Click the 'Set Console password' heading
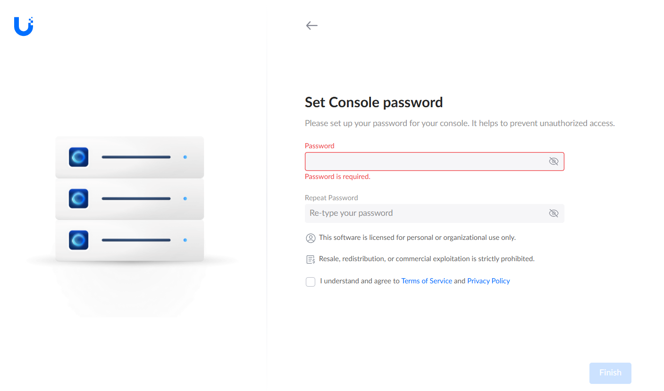The width and height of the screenshot is (664, 391). click(374, 102)
